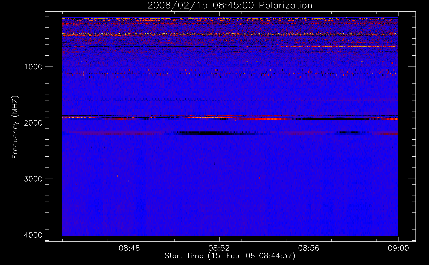This screenshot has width=429, height=265.
Task: Select the 'Frequency (MHZ)' axis label
Action: coord(15,127)
